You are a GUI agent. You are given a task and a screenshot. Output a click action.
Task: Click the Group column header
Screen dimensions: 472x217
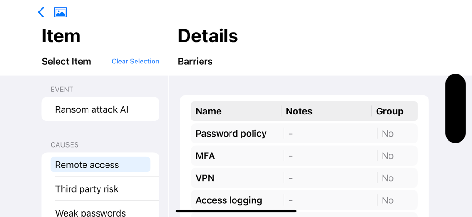pyautogui.click(x=389, y=111)
